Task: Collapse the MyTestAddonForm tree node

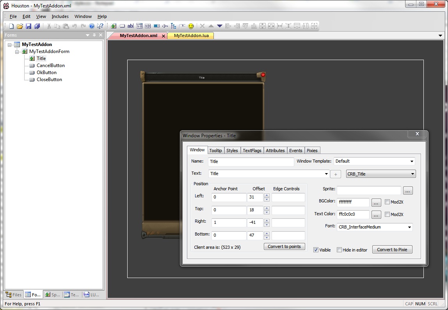Action: 17,51
